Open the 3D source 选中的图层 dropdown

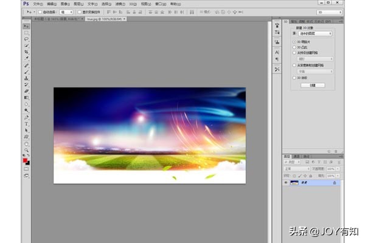pos(315,34)
